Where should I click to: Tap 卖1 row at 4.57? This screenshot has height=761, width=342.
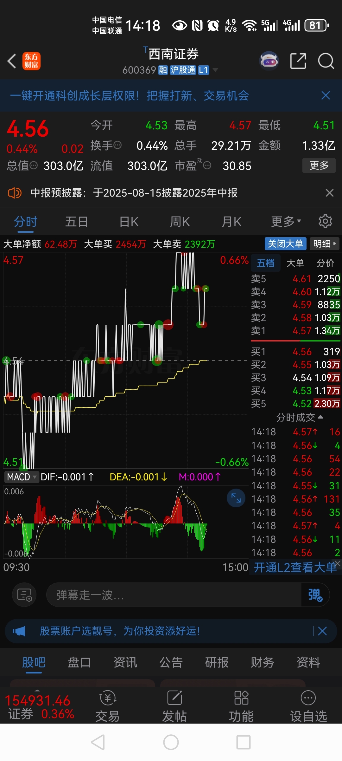(x=295, y=331)
